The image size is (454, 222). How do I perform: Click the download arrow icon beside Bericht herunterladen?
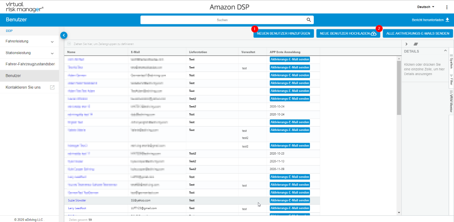[x=447, y=20]
